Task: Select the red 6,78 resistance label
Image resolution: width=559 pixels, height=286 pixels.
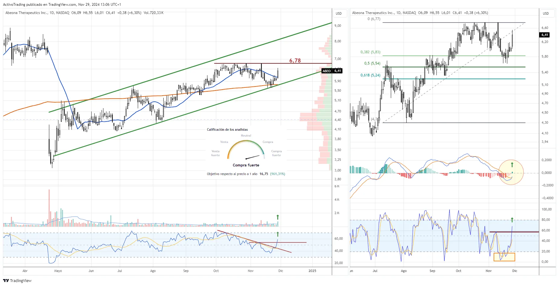Action: [x=295, y=61]
